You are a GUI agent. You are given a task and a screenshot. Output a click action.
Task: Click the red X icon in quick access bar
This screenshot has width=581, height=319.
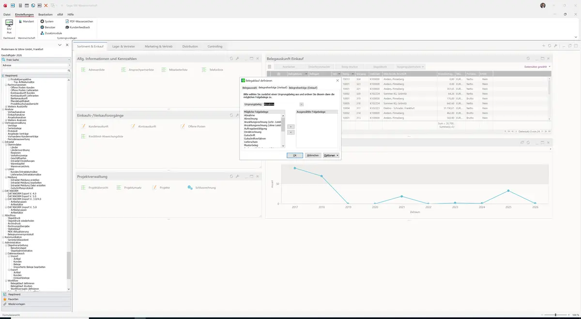(46, 5)
